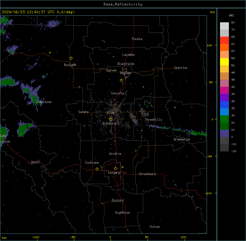
Task: Click the Olds city label
Action: [x=111, y=113]
